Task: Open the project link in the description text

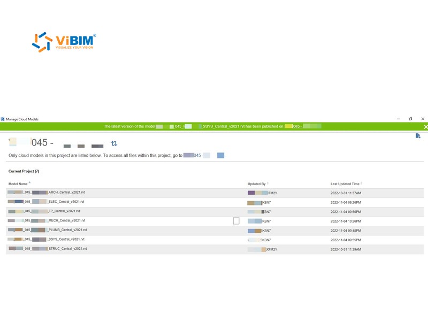Action: click(x=204, y=155)
